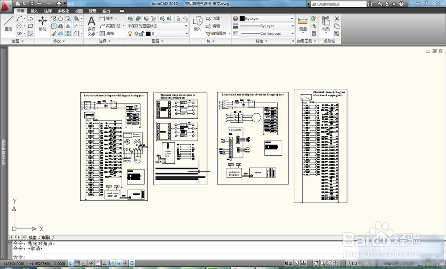The height and width of the screenshot is (269, 446).
Task: Open the Quick Calculator icon
Action: [x=314, y=33]
